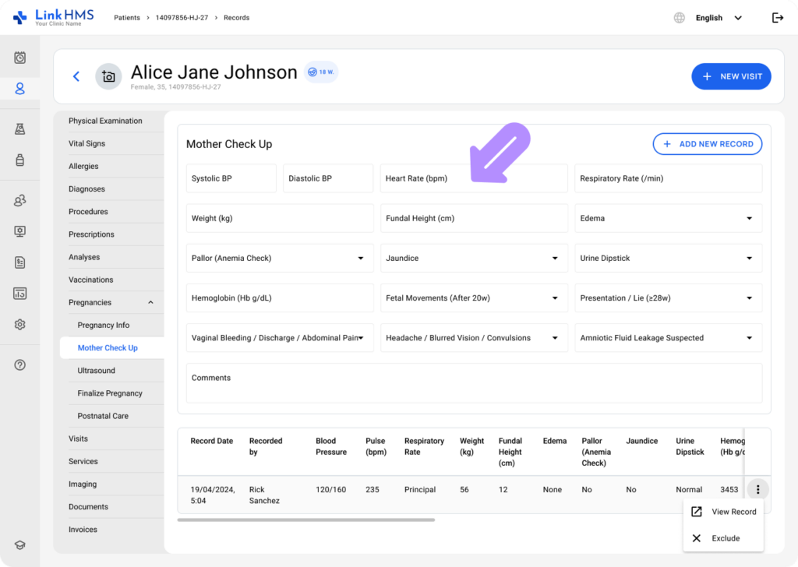This screenshot has height=567, width=798.
Task: Open the calendar schedule sidebar icon
Action: click(x=20, y=58)
